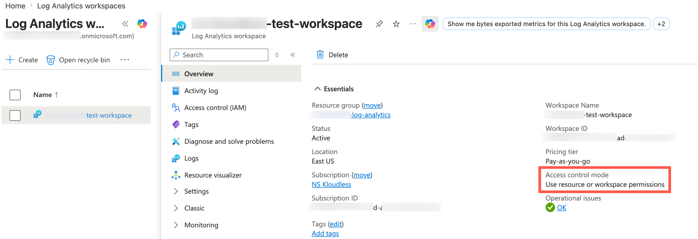The image size is (698, 239).
Task: Select Diagnose and solve problems
Action: (x=229, y=141)
